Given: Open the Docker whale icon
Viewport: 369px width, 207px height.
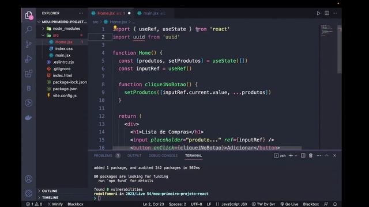Looking at the screenshot, I should 28,117.
